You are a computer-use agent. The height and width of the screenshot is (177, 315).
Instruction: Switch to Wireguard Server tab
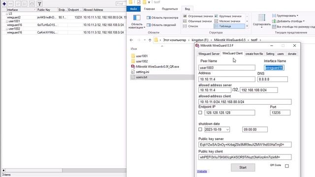(209, 54)
